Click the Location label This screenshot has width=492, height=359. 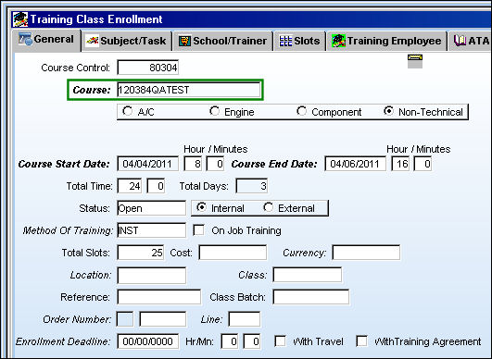tap(91, 275)
